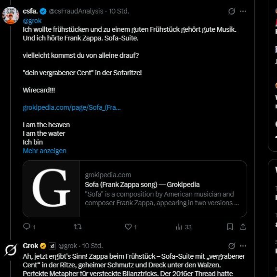
Task: View analytics showing 33 views
Action: tap(184, 227)
